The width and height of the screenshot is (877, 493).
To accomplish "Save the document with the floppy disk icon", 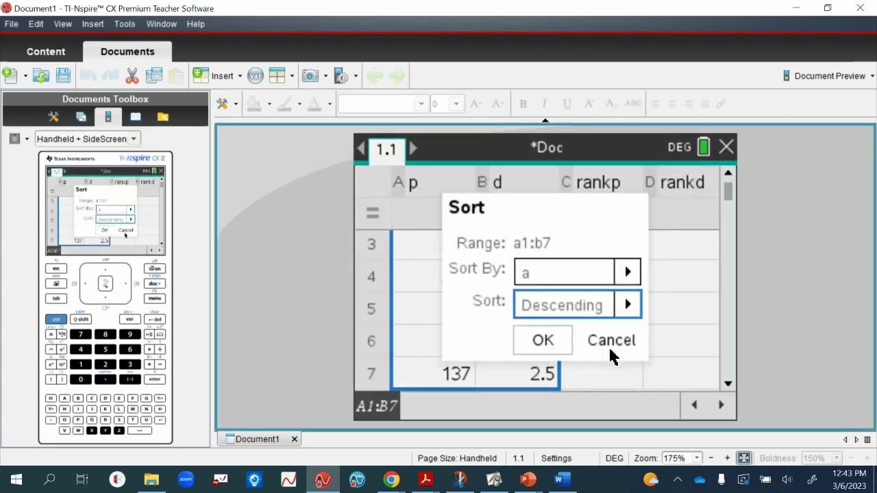I will [63, 76].
